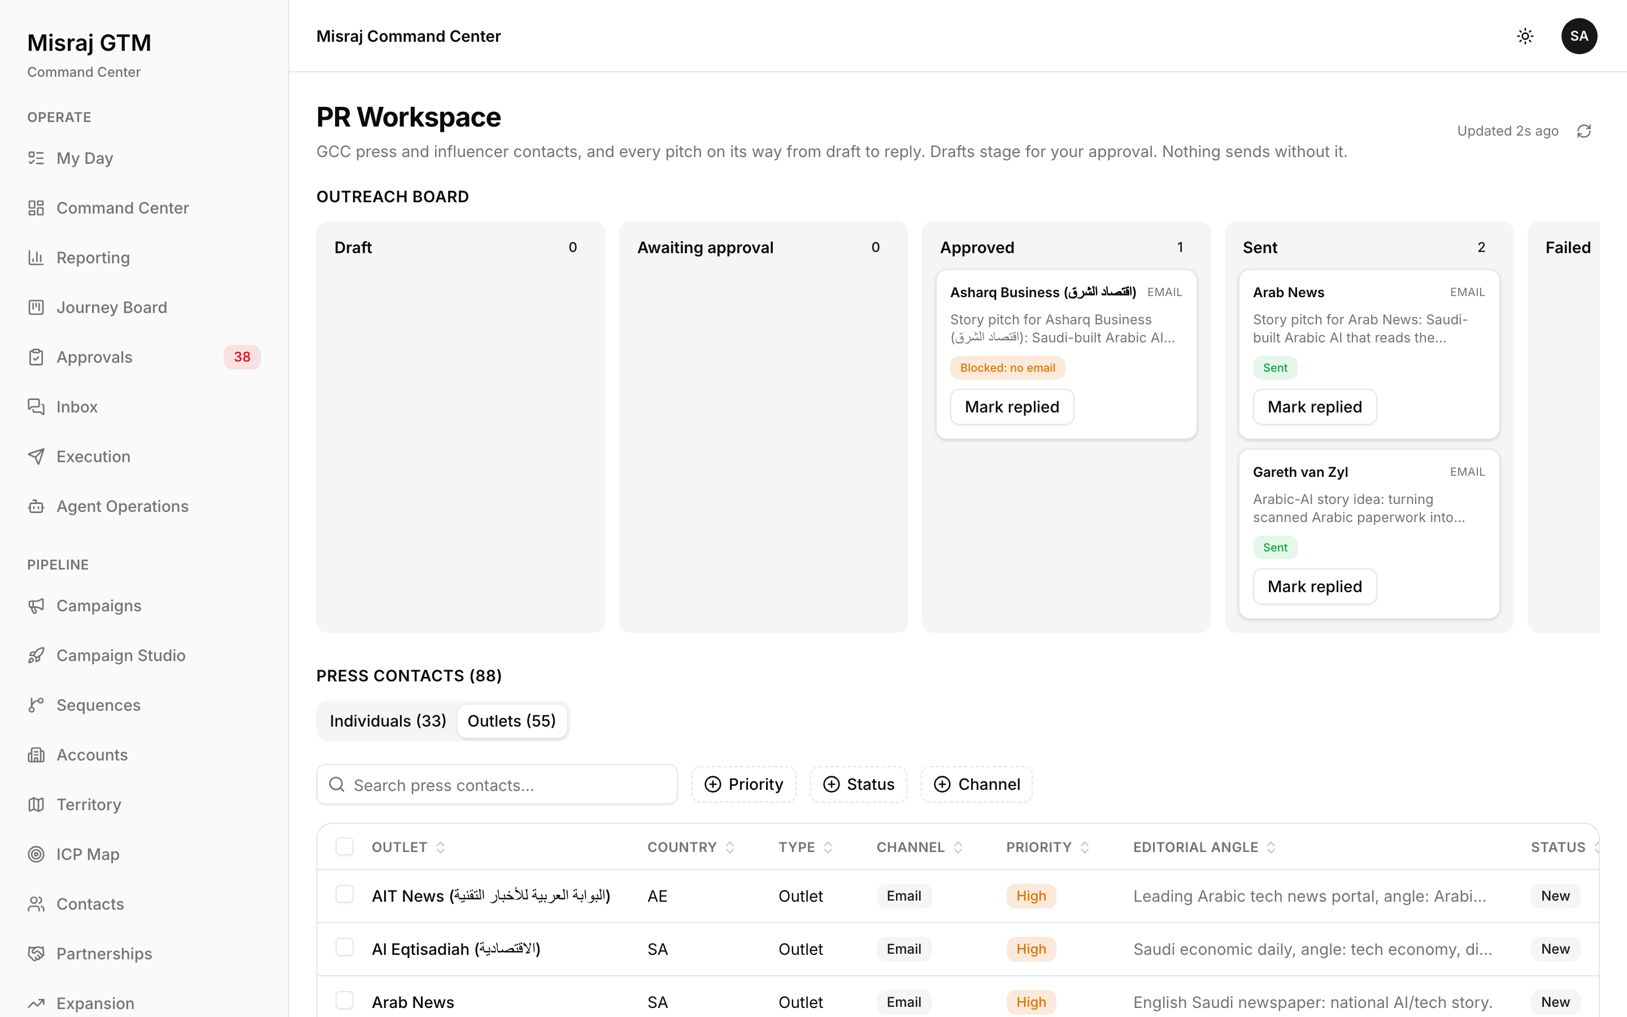Open Agent Operations in the sidebar

[x=144, y=506]
